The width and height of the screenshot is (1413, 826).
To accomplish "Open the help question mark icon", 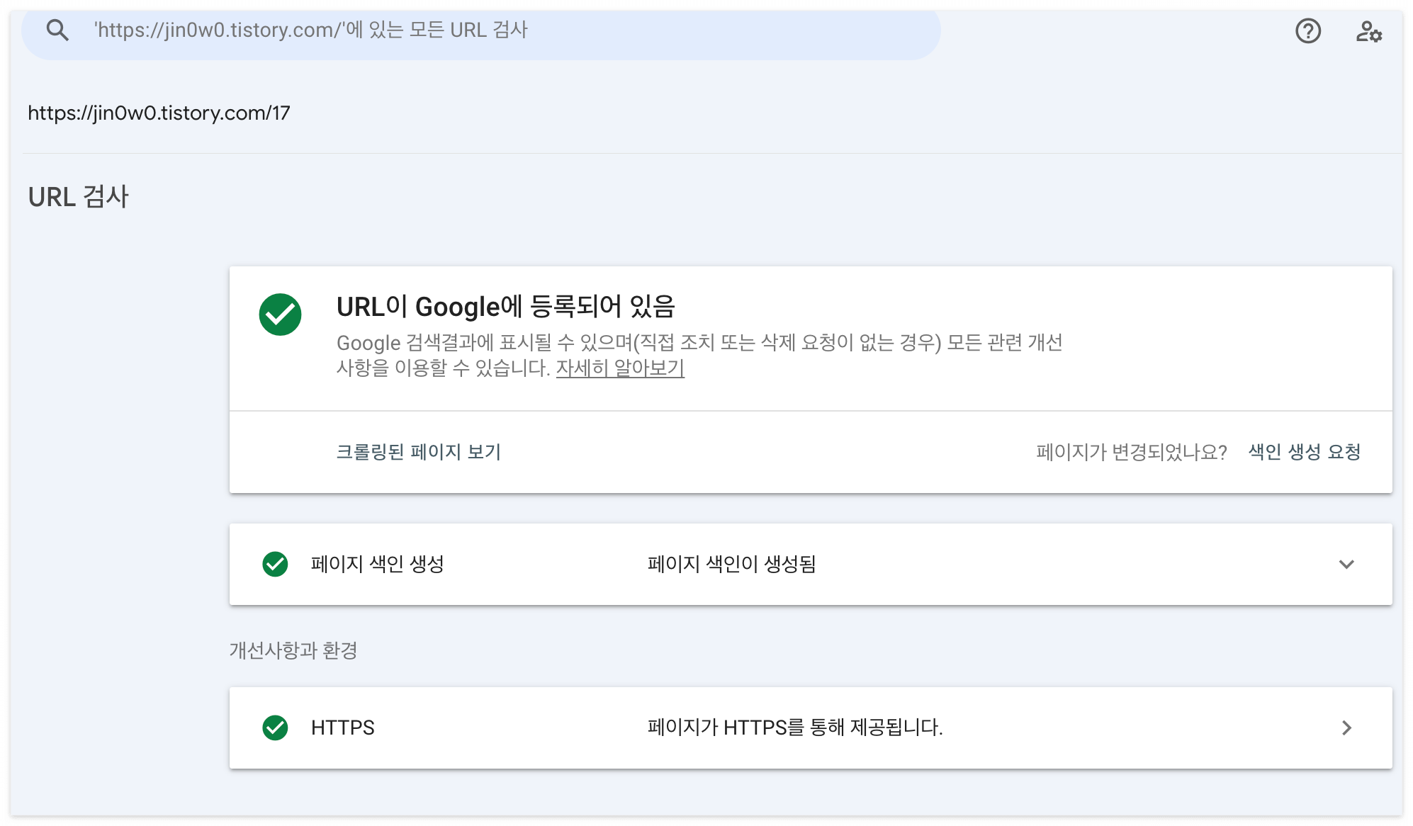I will point(1308,31).
